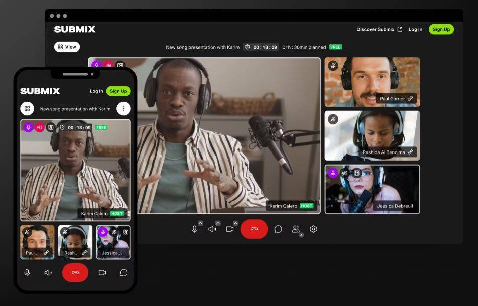Click link icon next to Paul Garner
Image resolution: width=478 pixels, height=306 pixels.
(410, 99)
